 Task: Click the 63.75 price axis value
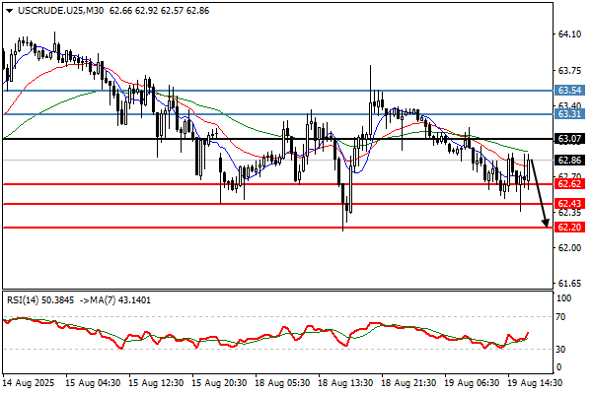point(569,71)
